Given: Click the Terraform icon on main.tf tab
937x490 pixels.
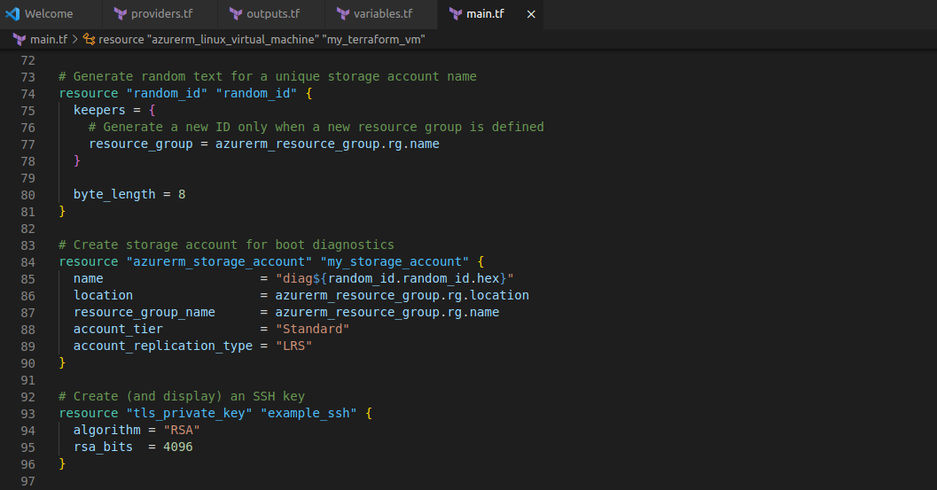Looking at the screenshot, I should click(x=456, y=14).
